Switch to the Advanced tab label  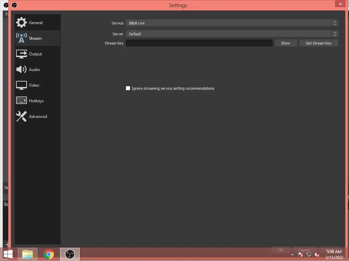38,117
